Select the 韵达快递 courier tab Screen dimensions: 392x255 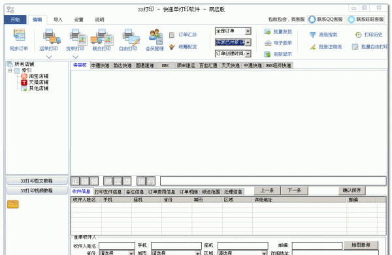(x=123, y=65)
